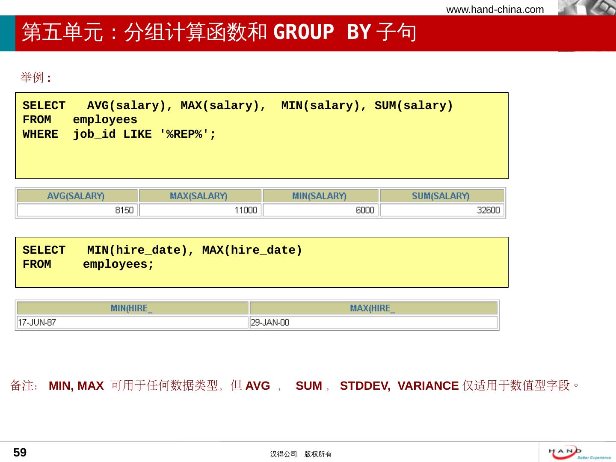Click the teal square beside the title

7,33
